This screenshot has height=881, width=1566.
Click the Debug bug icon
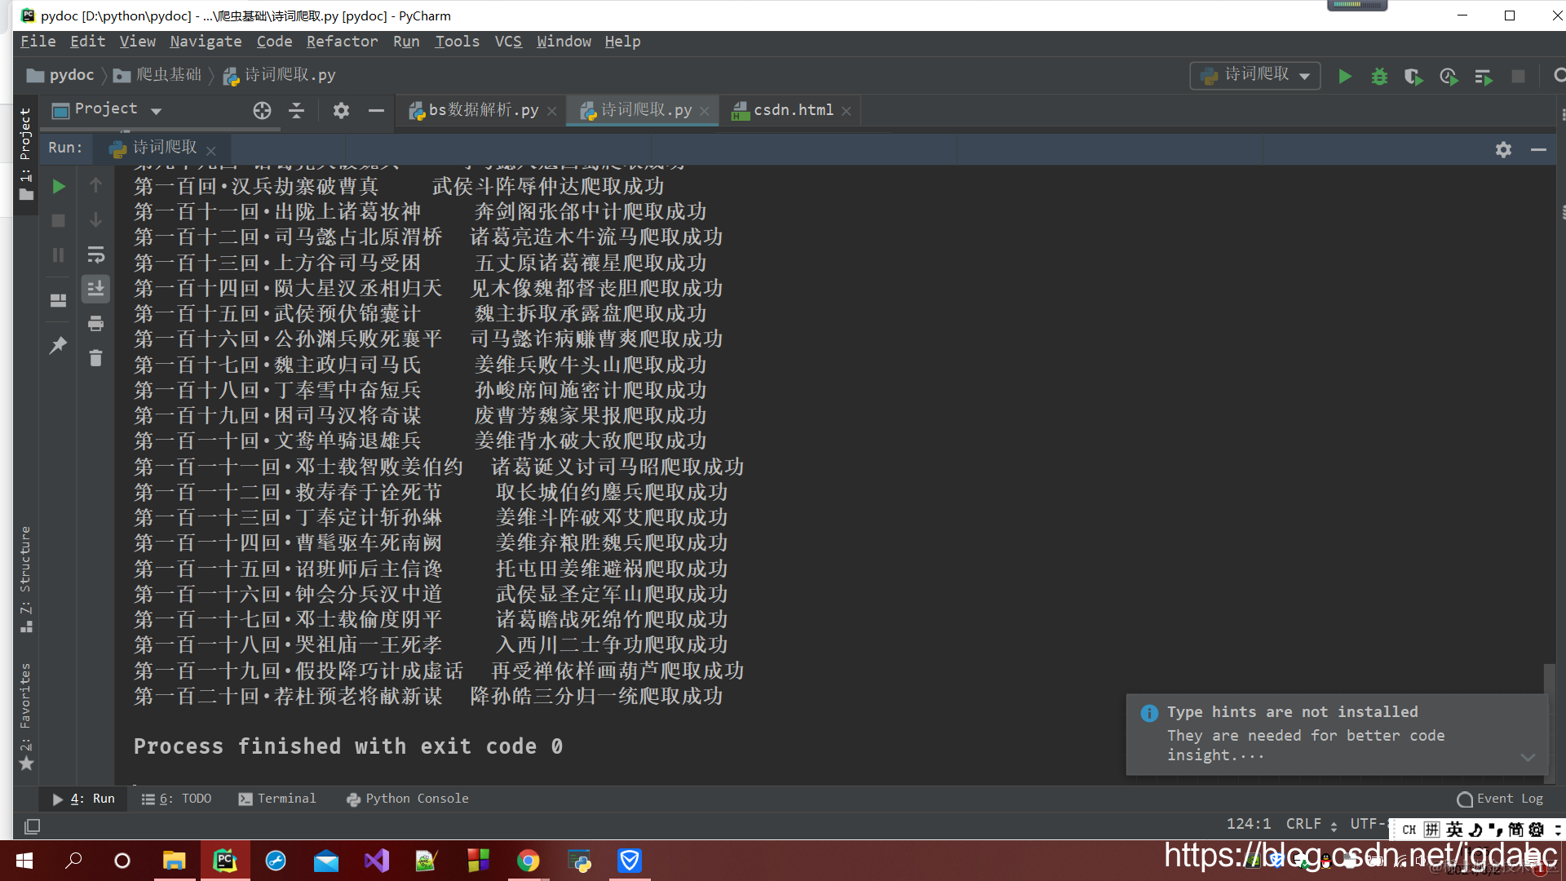point(1379,76)
